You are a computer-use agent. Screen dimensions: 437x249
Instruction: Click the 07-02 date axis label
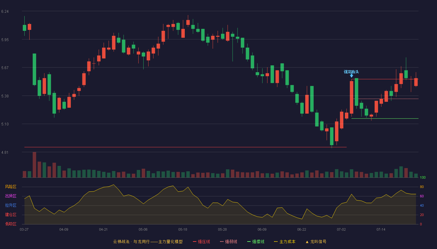click(x=341, y=229)
